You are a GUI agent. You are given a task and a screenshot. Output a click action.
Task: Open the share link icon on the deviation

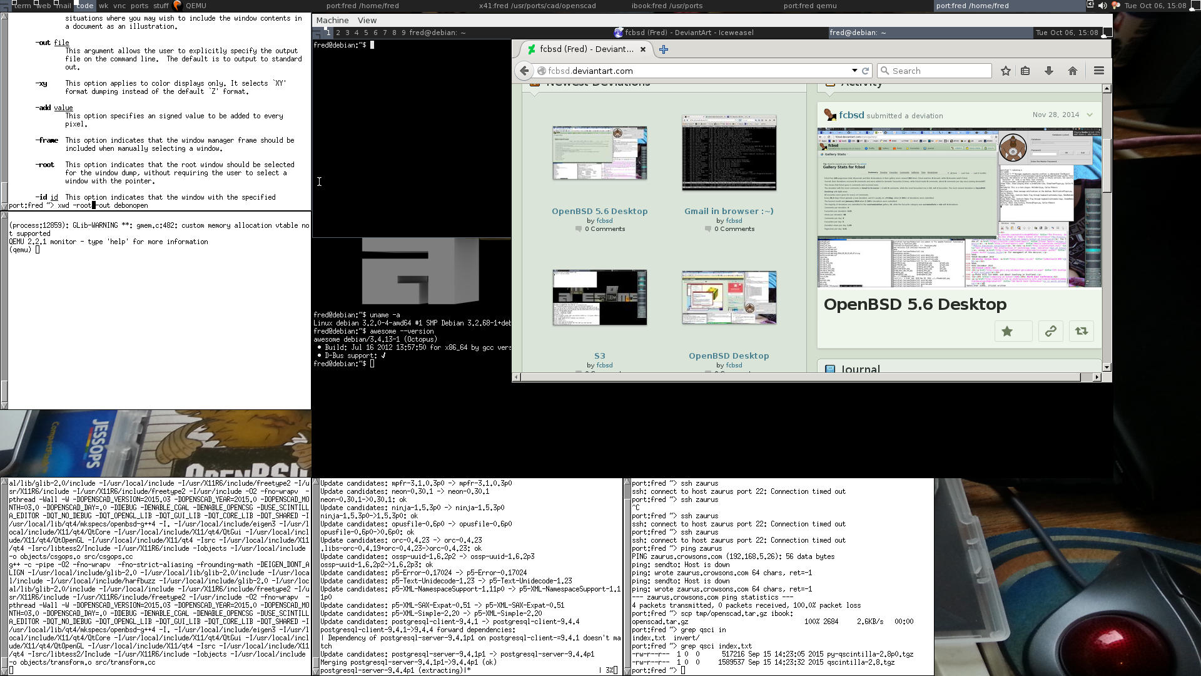coord(1049,331)
